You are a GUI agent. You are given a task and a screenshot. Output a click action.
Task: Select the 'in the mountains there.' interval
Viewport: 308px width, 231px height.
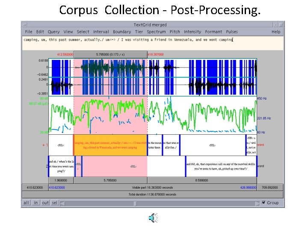pos(155,145)
